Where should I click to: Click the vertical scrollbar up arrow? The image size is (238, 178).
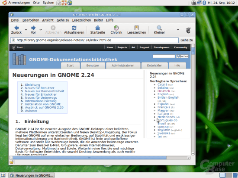(x=193, y=46)
